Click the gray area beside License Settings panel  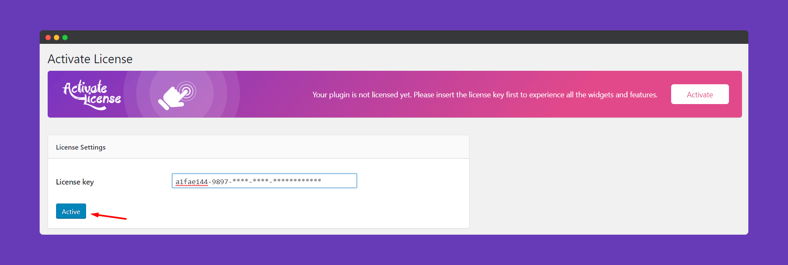click(x=607, y=181)
